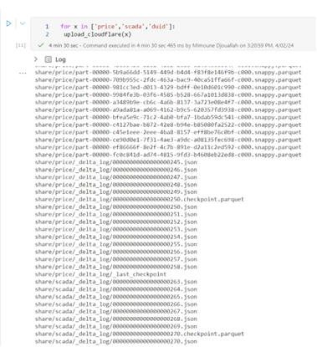Select log line with part file 5b9a66dd
Viewport: 317px width, 347px height.
click(x=168, y=72)
